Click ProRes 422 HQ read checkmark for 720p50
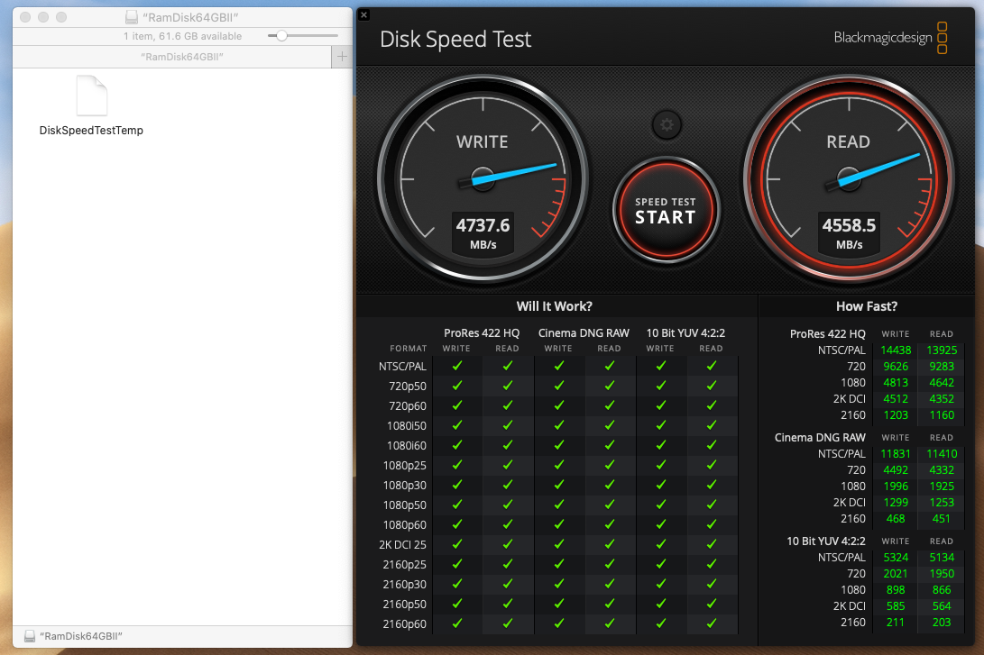 tap(508, 387)
